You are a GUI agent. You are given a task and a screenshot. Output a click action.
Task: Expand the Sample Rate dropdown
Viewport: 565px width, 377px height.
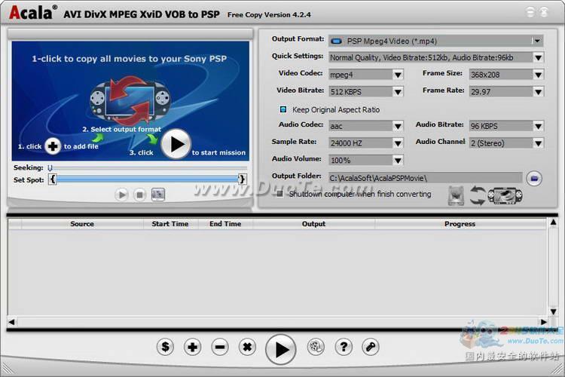(398, 143)
